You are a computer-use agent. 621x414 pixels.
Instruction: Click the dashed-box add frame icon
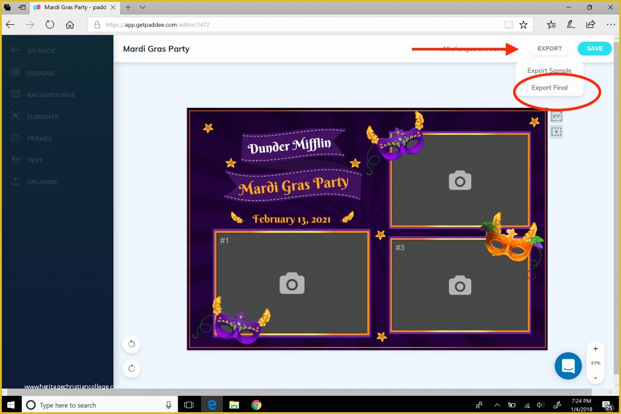(557, 132)
